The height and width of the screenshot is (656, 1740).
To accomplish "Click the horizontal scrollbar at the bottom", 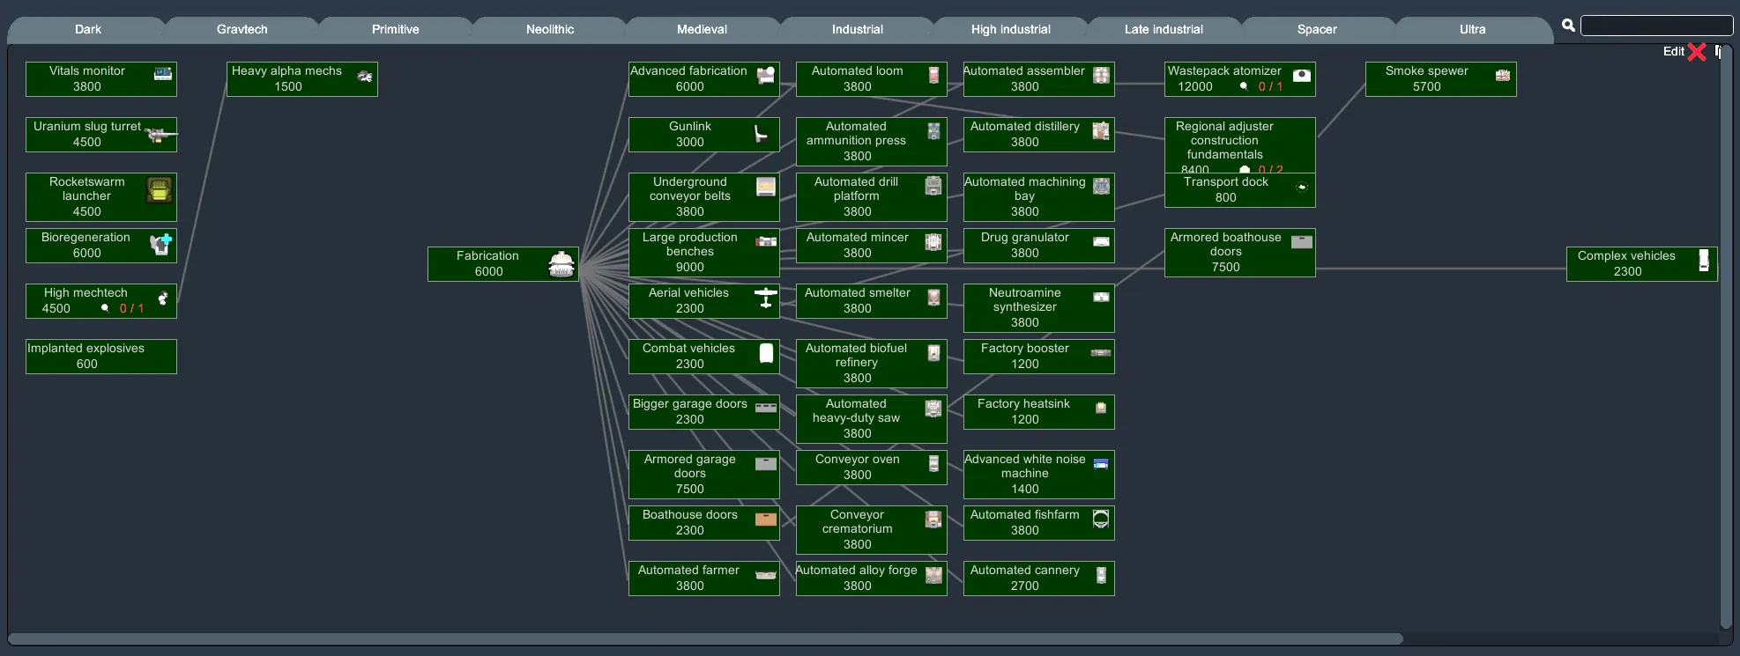I will [x=705, y=638].
